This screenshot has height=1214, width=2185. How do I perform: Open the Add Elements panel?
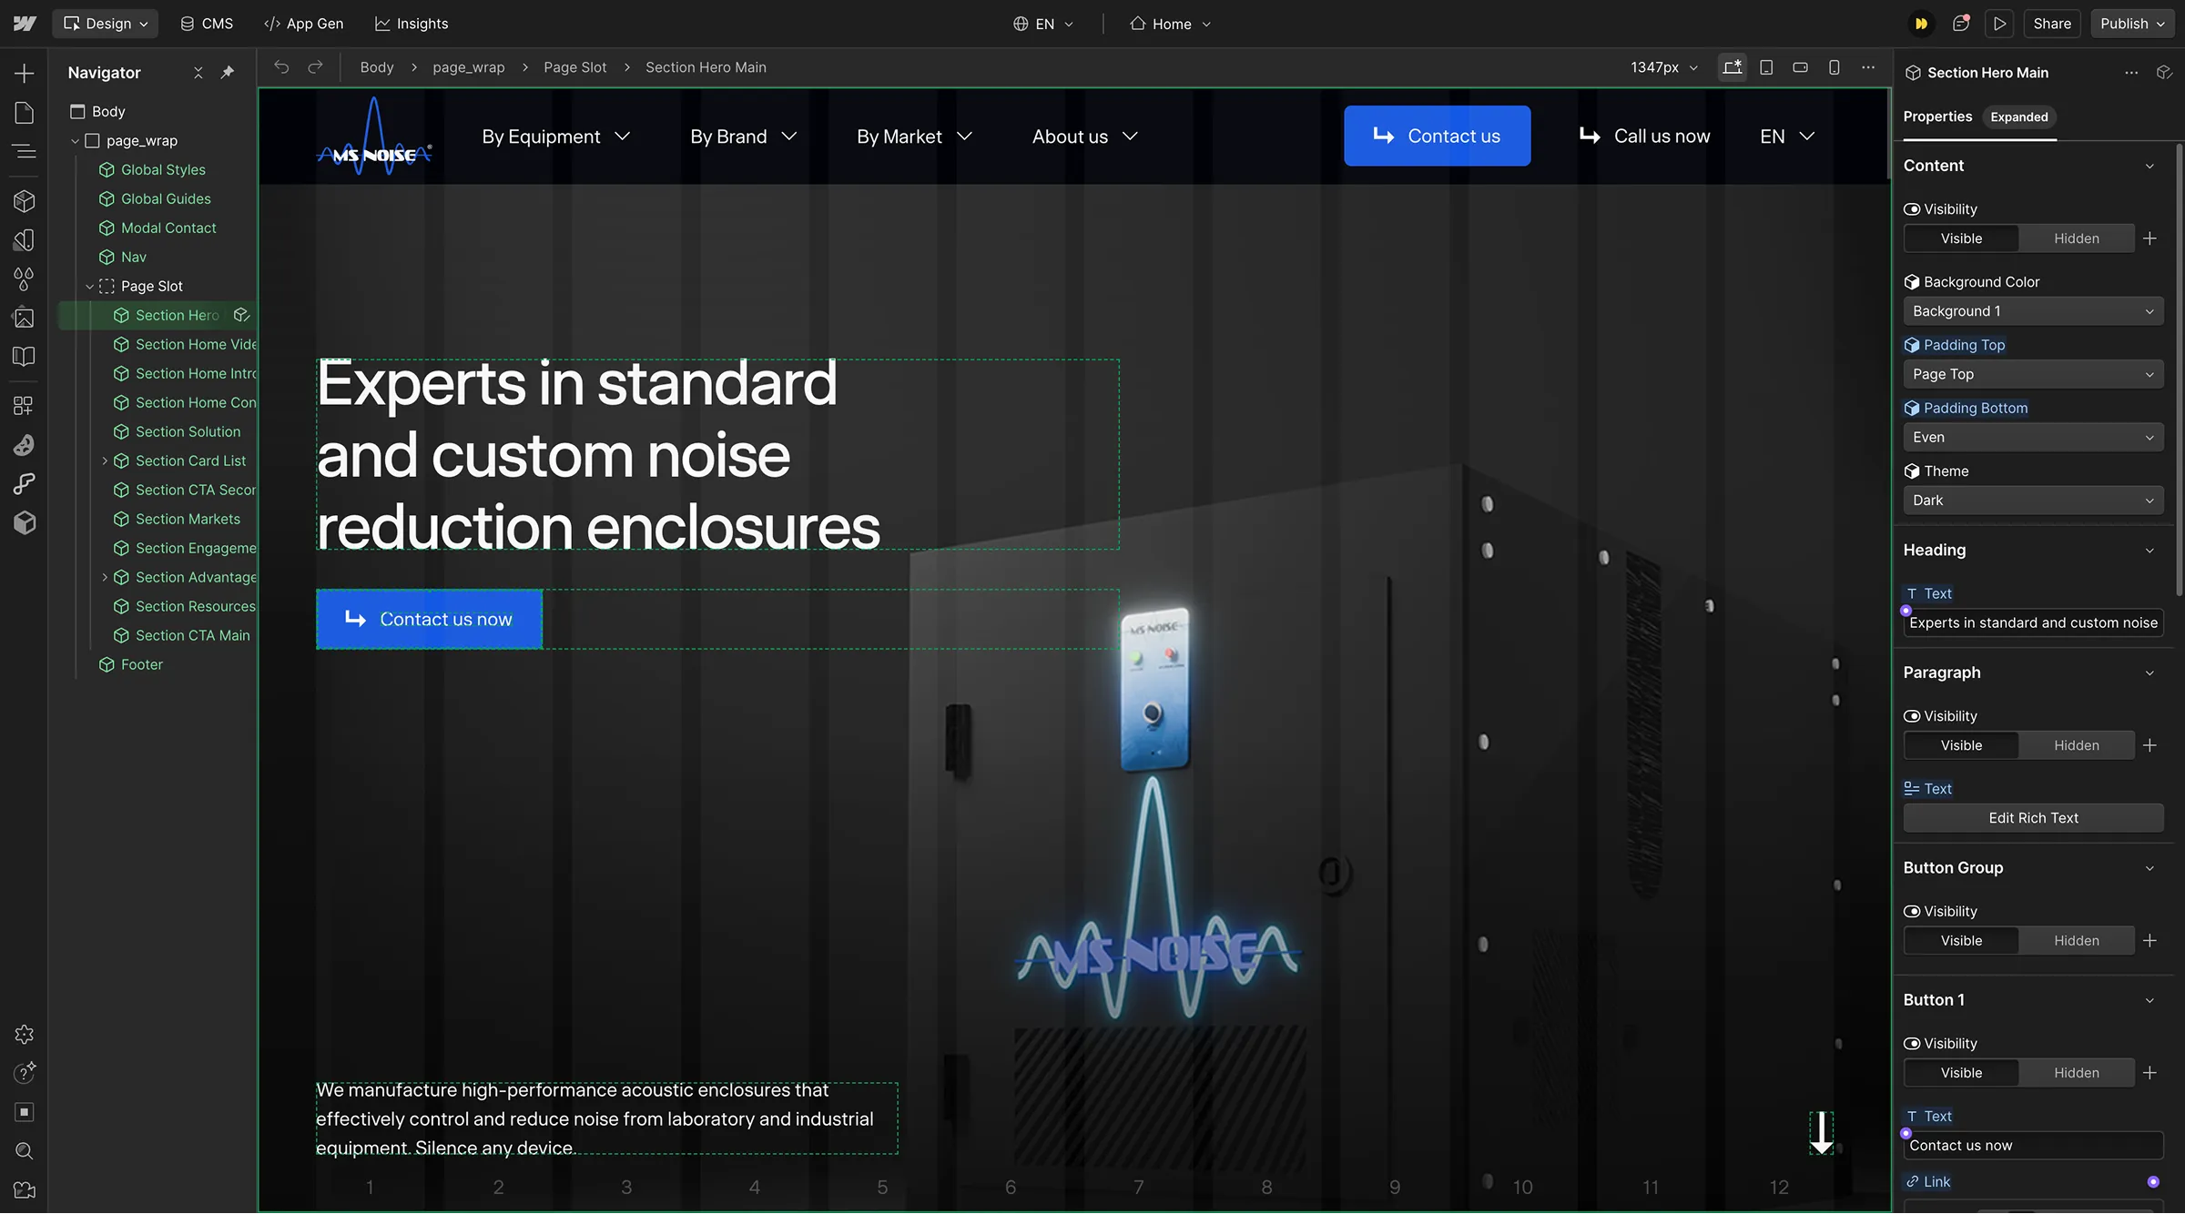coord(24,73)
